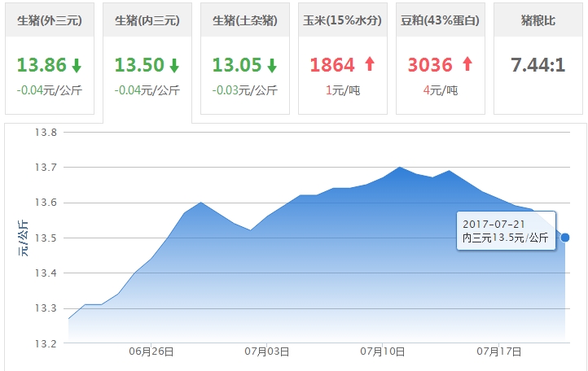The image size is (588, 371).
Task: Click the 元/公斤 vertical y-axis title
Action: [x=22, y=238]
